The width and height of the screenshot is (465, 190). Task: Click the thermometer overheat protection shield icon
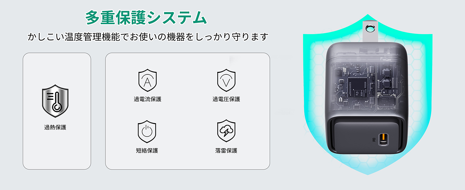pyautogui.click(x=55, y=101)
